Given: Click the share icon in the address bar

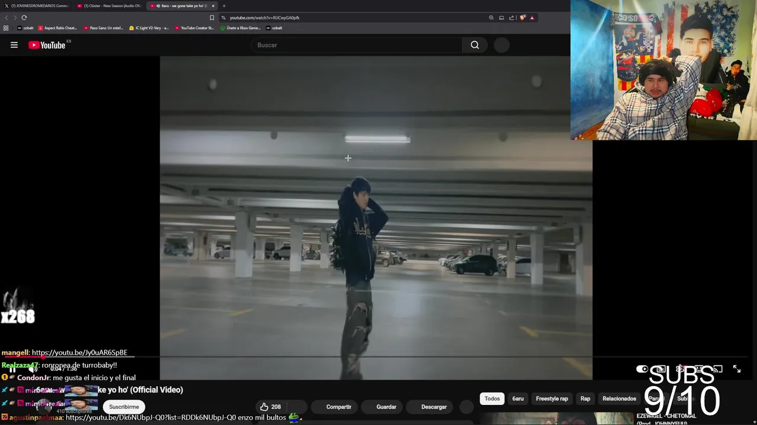Looking at the screenshot, I should pyautogui.click(x=512, y=18).
